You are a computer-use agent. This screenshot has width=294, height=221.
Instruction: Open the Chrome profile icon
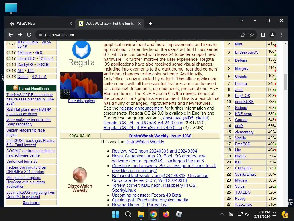[x=272, y=35]
